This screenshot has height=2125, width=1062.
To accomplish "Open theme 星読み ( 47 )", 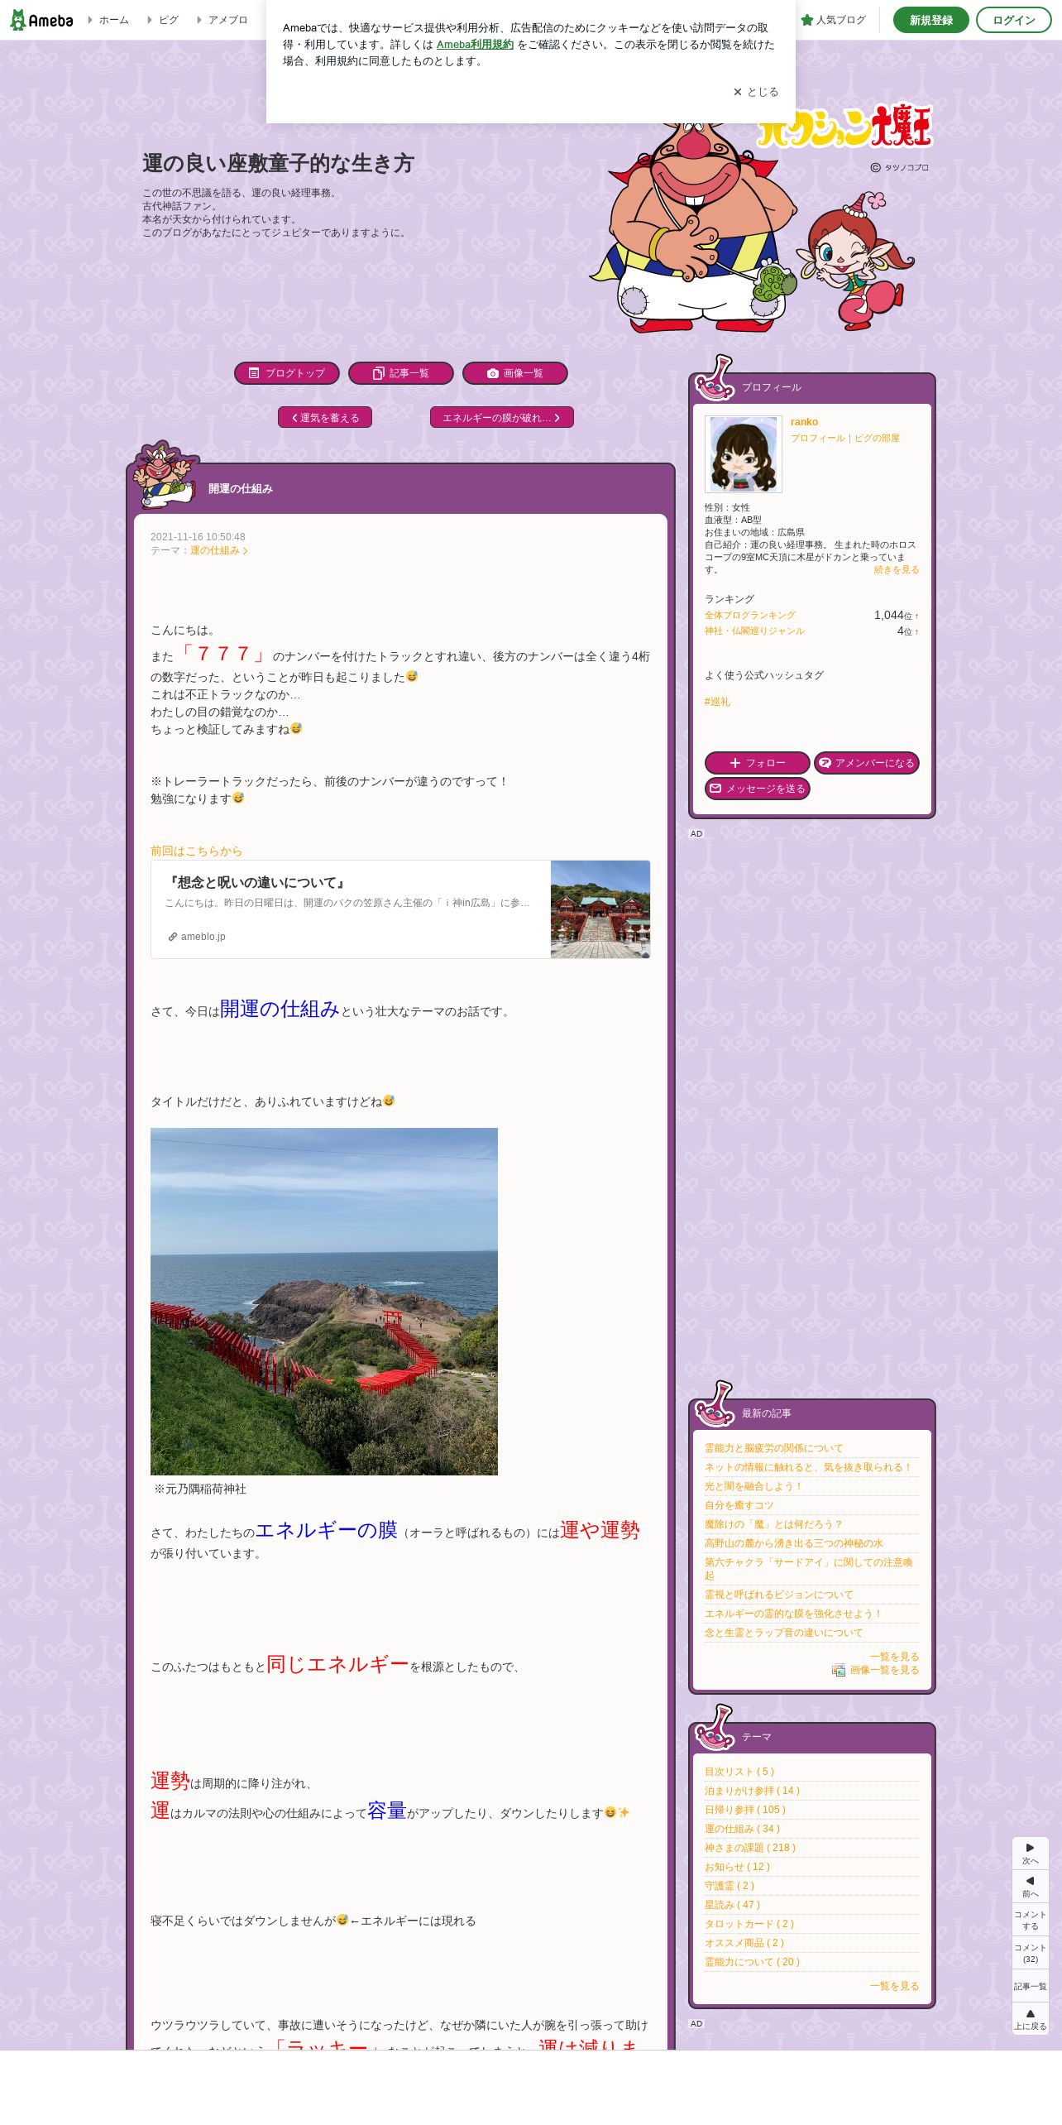I will pos(732,1905).
